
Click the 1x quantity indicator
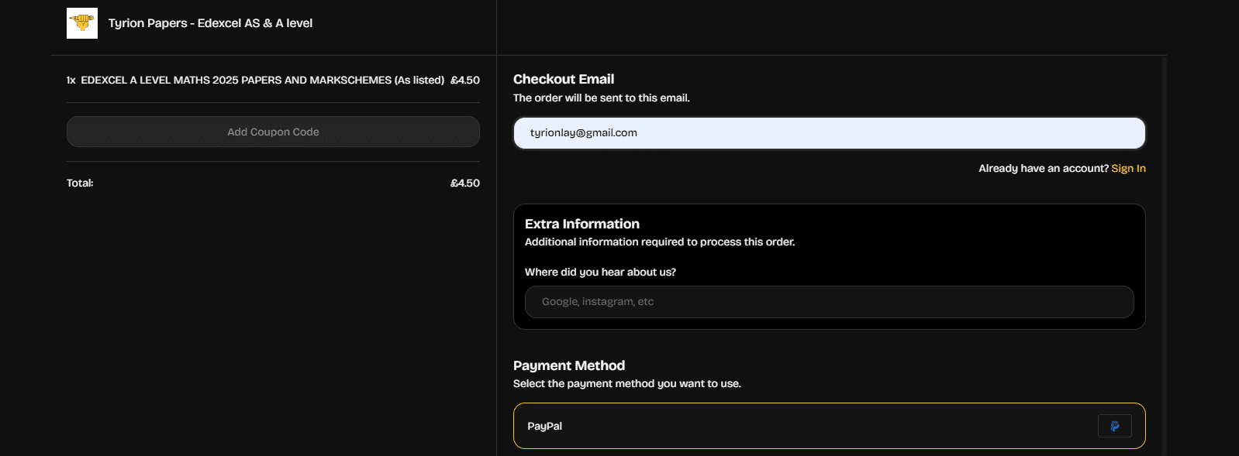point(71,80)
